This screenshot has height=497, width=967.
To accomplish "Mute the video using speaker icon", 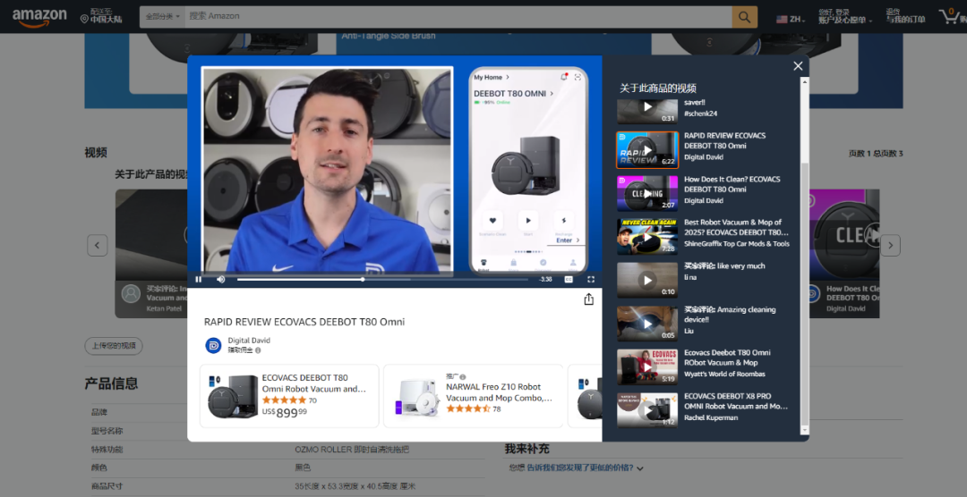I will (221, 280).
